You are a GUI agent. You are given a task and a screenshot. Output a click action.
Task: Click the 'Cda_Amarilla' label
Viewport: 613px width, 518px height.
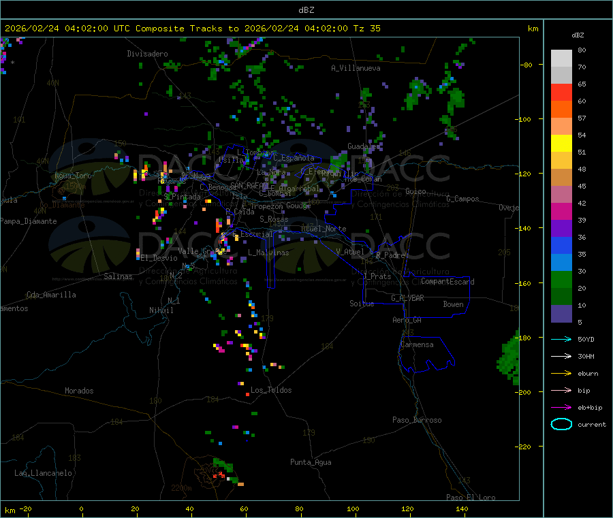[51, 295]
